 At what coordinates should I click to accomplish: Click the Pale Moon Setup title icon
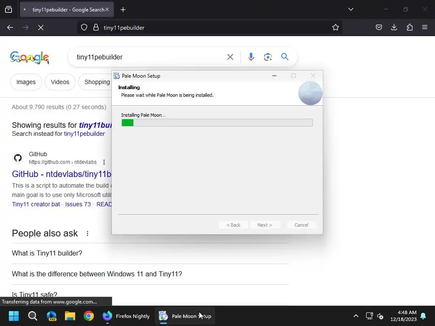[x=116, y=76]
